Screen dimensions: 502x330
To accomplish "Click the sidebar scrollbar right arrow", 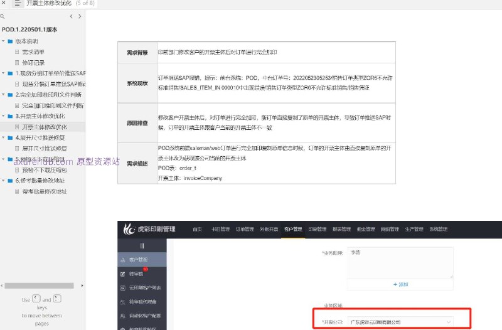I will (x=82, y=285).
